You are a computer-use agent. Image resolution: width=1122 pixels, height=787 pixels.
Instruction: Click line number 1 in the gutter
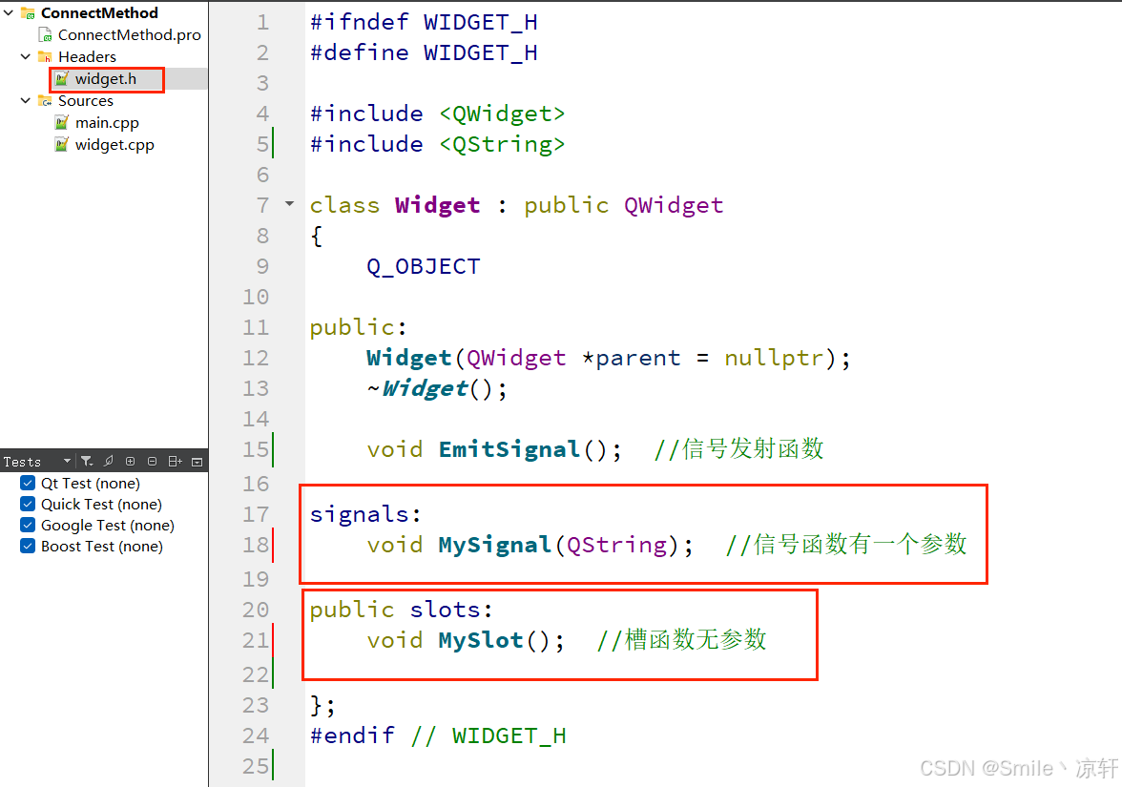click(x=262, y=22)
